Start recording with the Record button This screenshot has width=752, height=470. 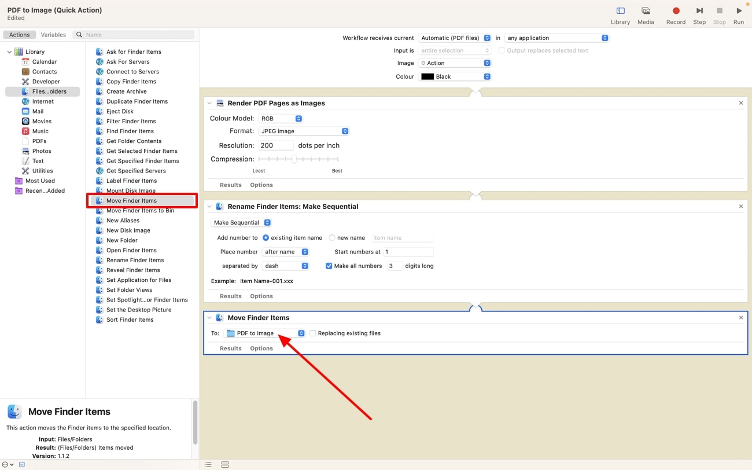pyautogui.click(x=676, y=16)
